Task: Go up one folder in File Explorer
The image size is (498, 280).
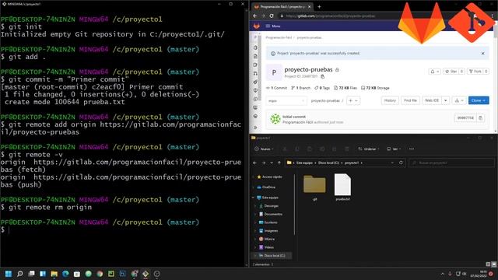Action: pyautogui.click(x=279, y=163)
